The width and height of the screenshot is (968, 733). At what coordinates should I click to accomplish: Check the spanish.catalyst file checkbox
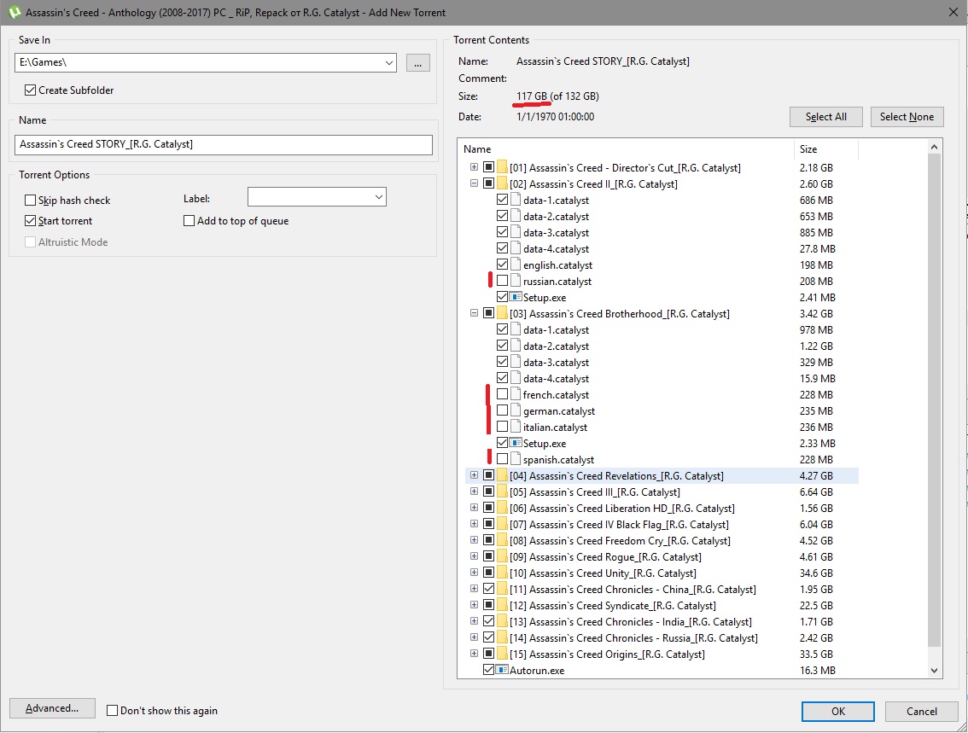click(x=502, y=459)
